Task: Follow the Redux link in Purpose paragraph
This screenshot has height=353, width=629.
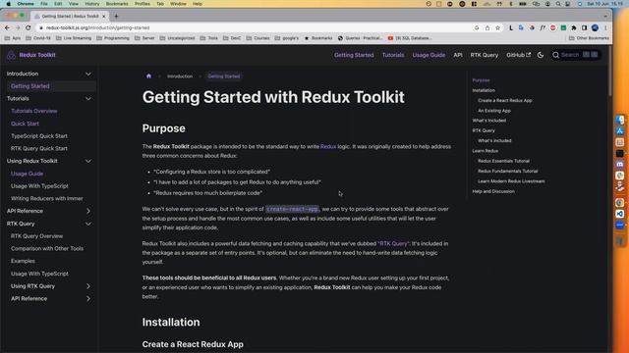Action: [328, 146]
